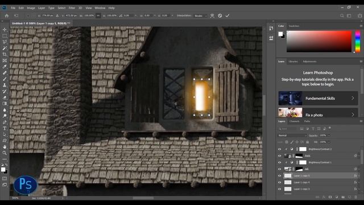Toggle the maintain aspect ratio link

(x=98, y=15)
